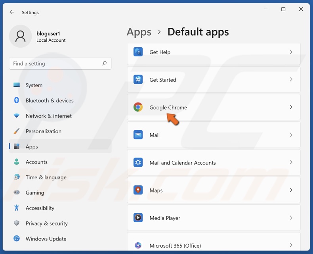
Task: Click the Apps icon in sidebar
Action: pyautogui.click(x=17, y=146)
